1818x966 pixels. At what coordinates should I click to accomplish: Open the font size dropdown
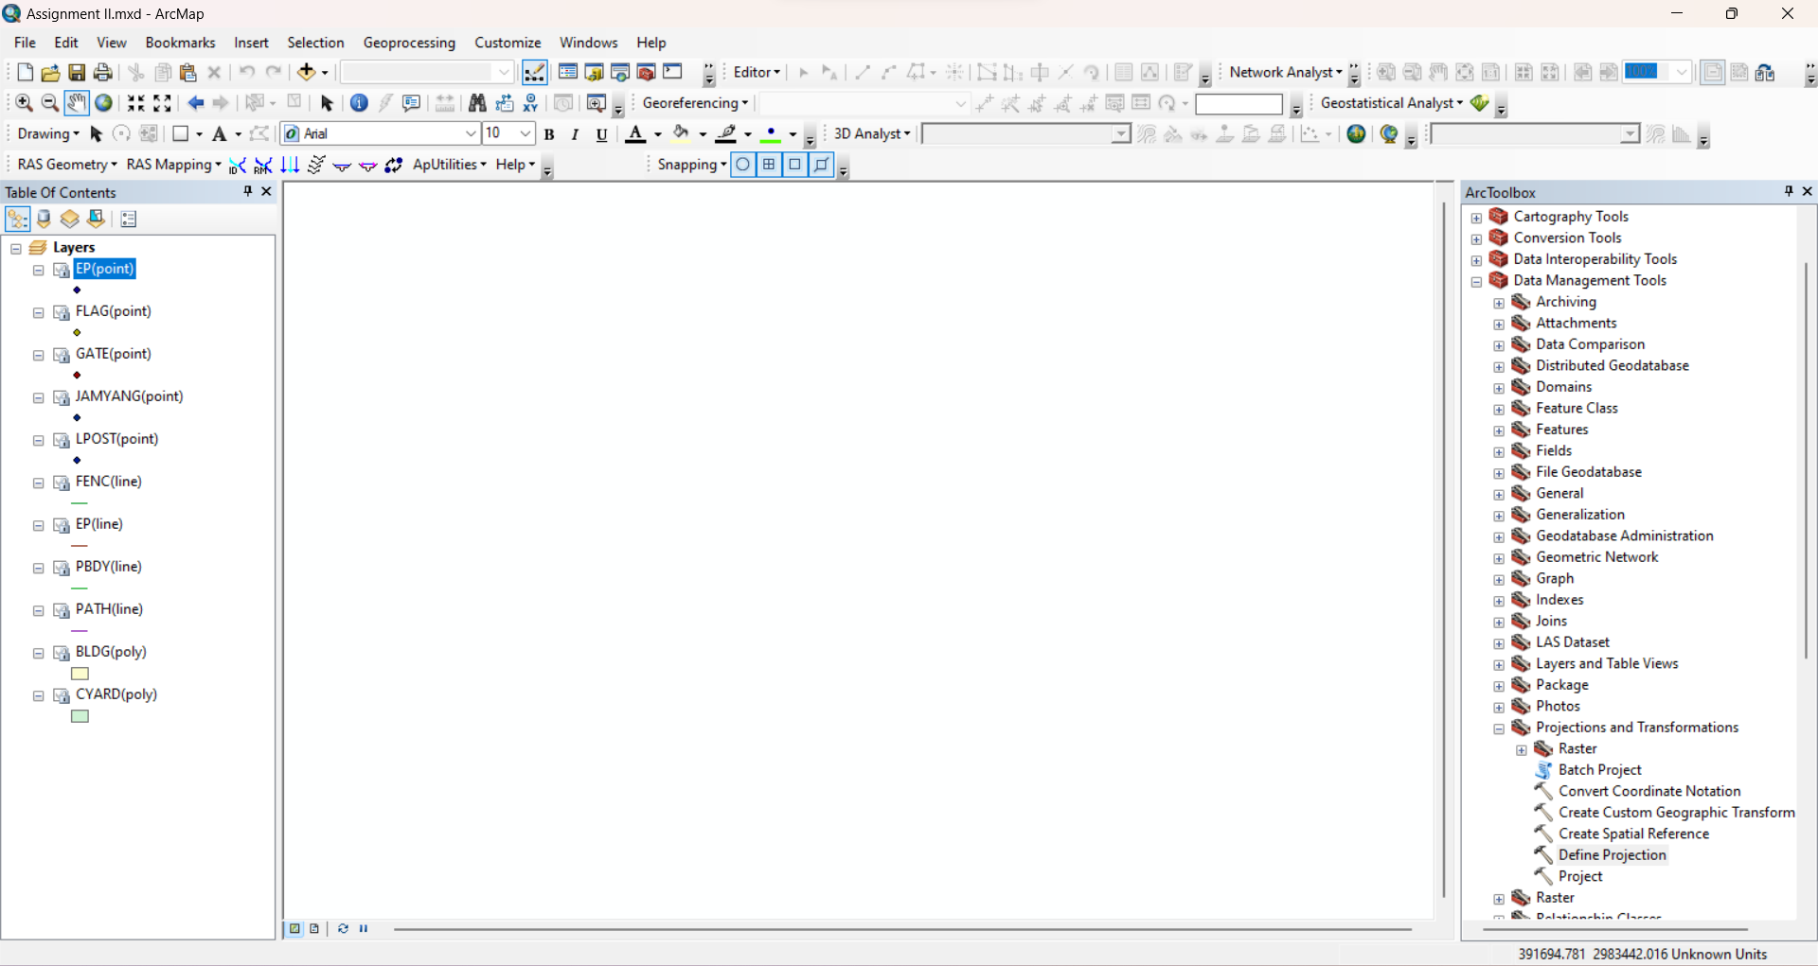pos(526,134)
